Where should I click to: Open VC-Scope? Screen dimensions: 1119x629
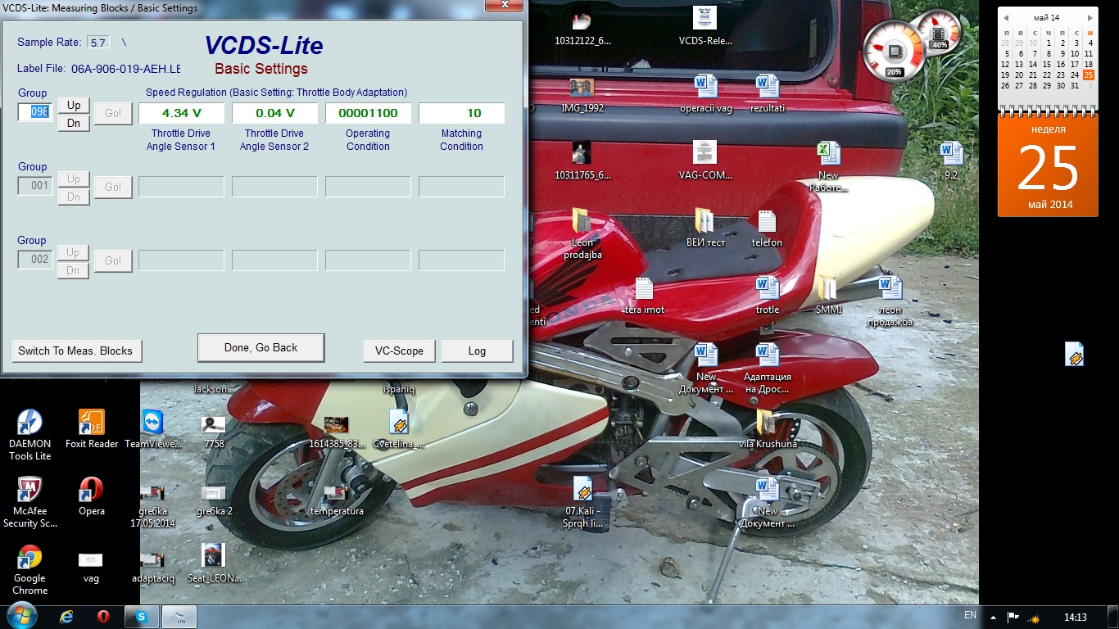point(399,351)
